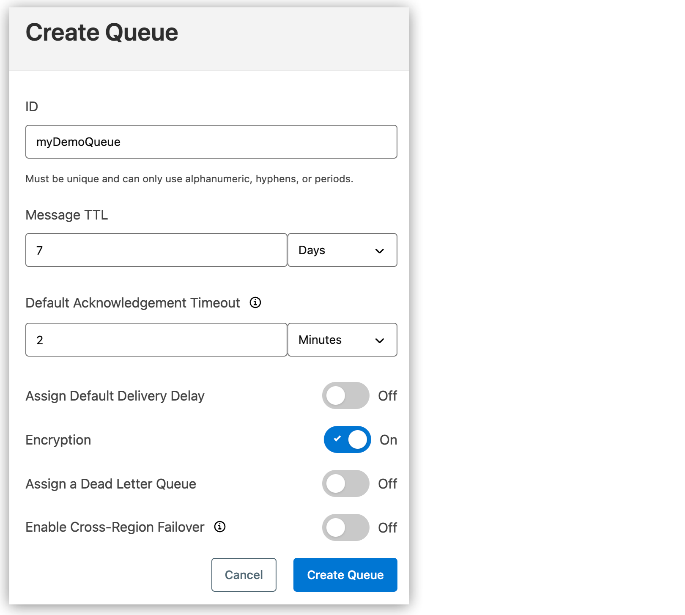Click the Default Acknowledgement Timeout info icon
This screenshot has height=615, width=685.
pos(255,302)
